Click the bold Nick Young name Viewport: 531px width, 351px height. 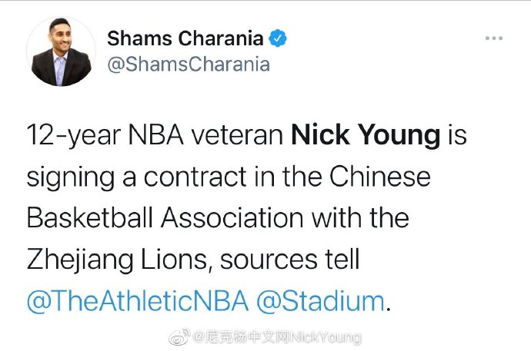(366, 136)
